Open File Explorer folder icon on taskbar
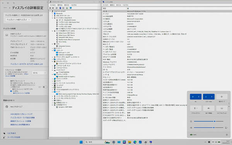Screen dimensions: 232x145 [x=130, y=142]
